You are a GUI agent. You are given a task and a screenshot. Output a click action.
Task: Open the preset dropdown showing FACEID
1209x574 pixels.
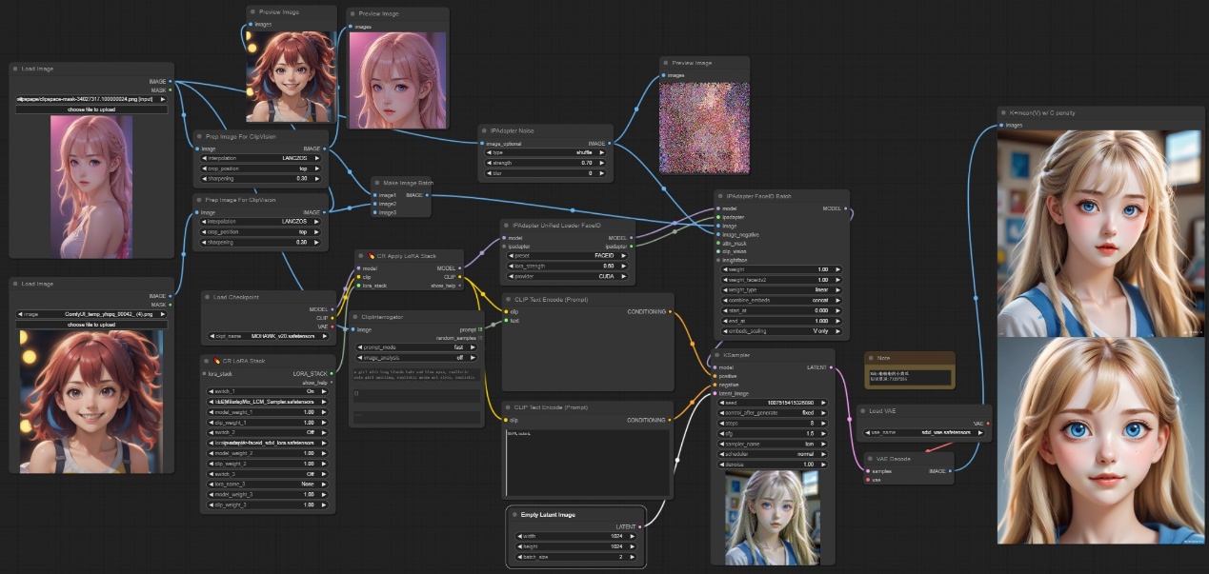click(x=567, y=256)
